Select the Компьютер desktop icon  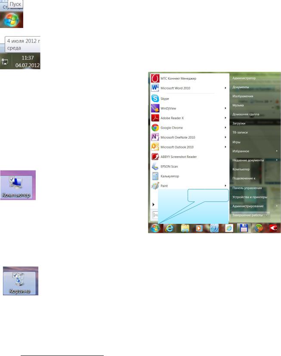tap(16, 187)
